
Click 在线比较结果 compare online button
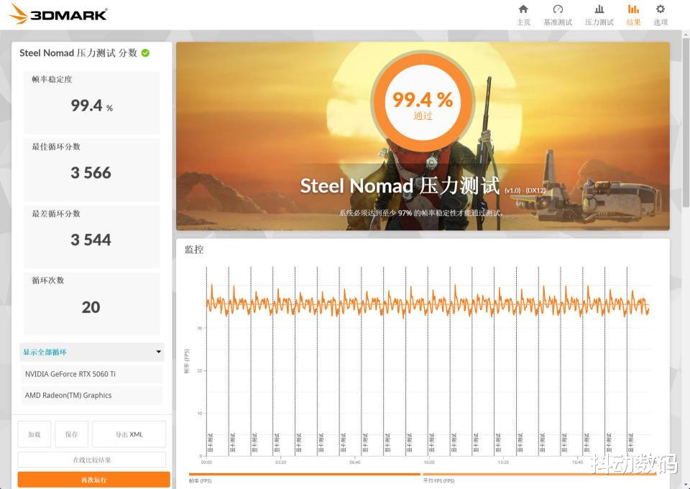pyautogui.click(x=92, y=460)
